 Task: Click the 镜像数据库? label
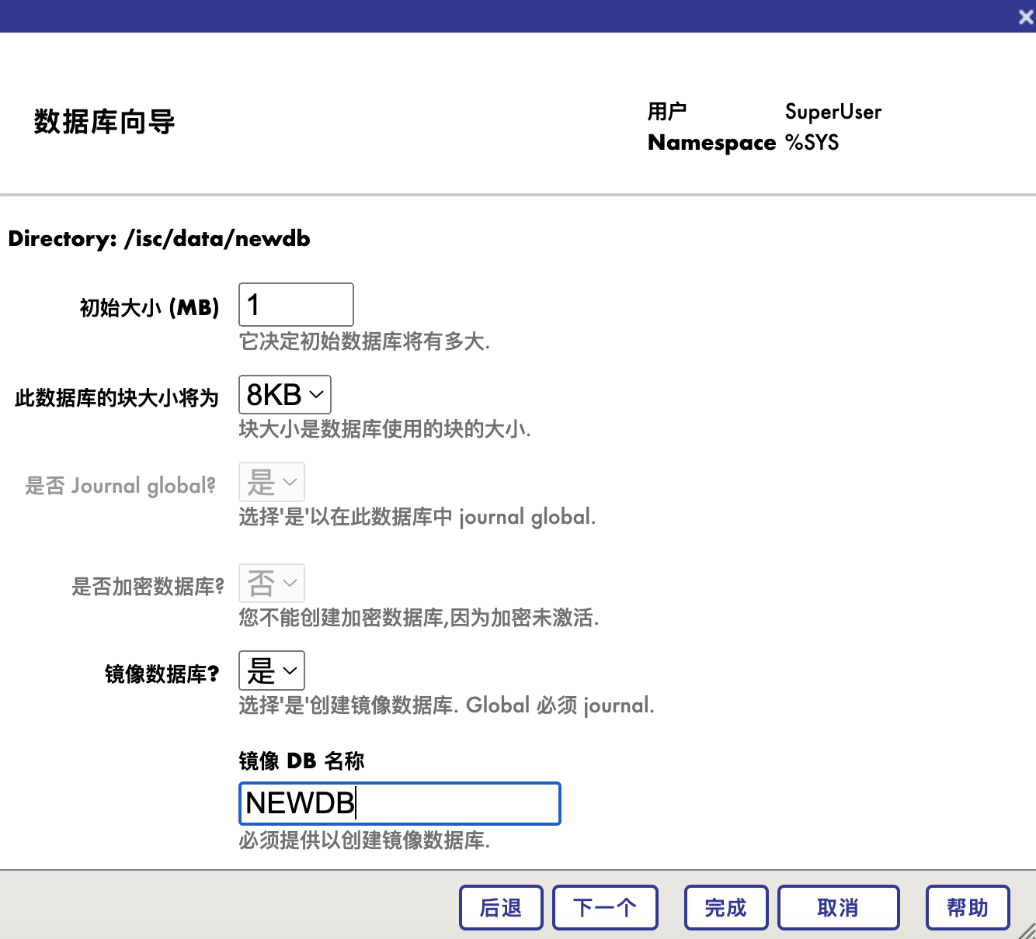[162, 674]
